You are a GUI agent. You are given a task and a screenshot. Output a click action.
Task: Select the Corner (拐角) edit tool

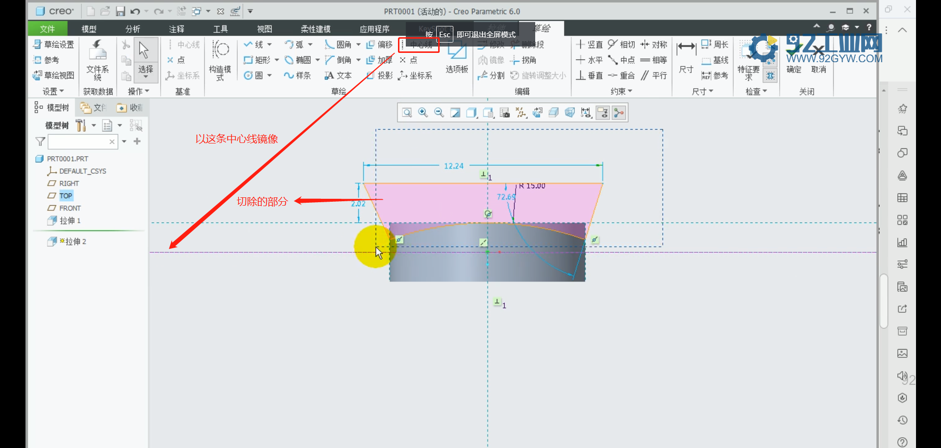point(523,60)
